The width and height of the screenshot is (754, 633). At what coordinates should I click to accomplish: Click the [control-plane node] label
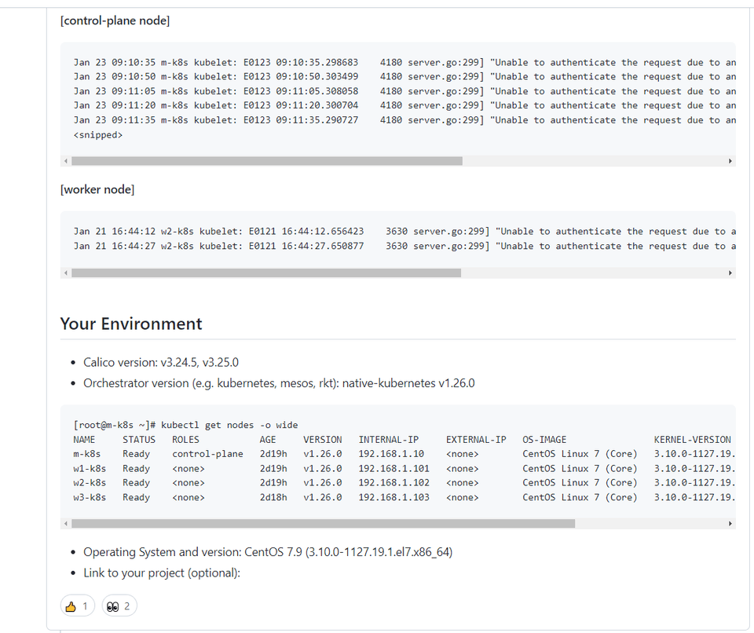tap(115, 21)
